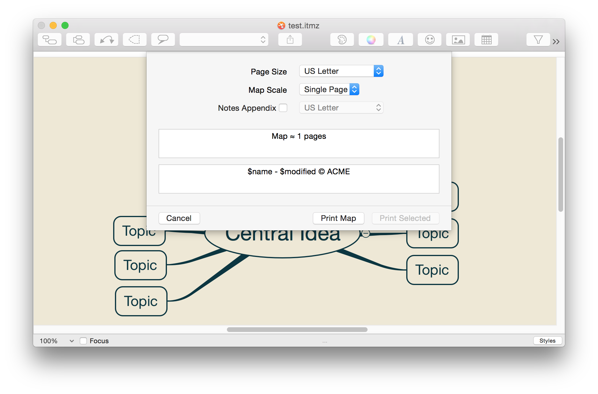The height and width of the screenshot is (394, 598).
Task: Click the horizontal scrollbar thumb
Action: tap(297, 330)
